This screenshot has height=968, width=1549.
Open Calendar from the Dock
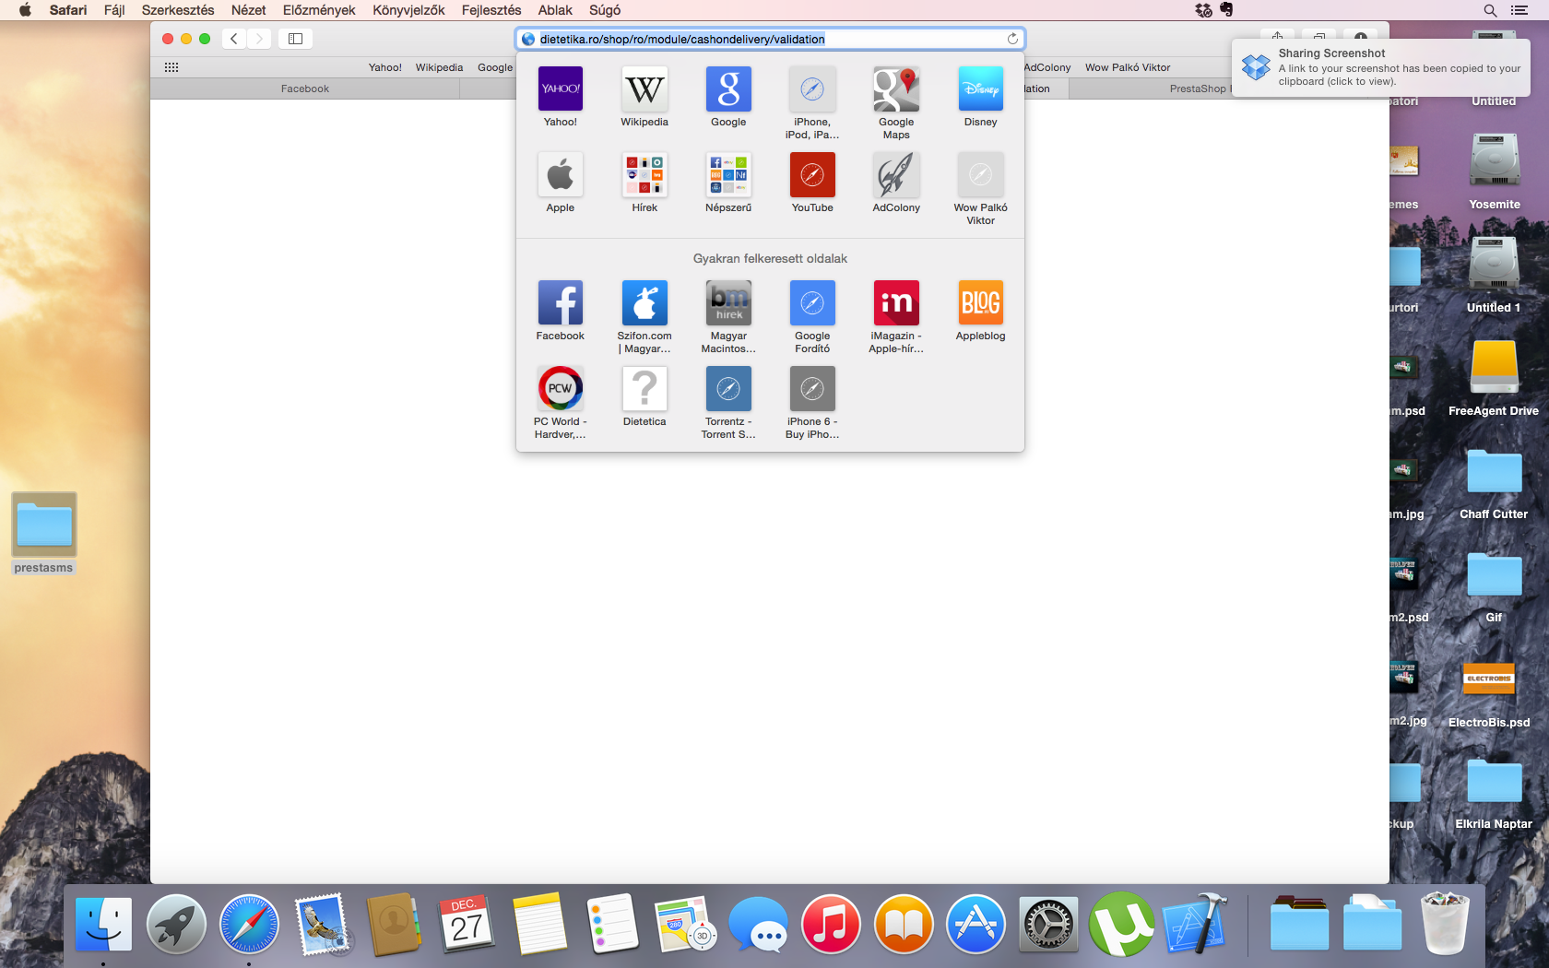(467, 924)
